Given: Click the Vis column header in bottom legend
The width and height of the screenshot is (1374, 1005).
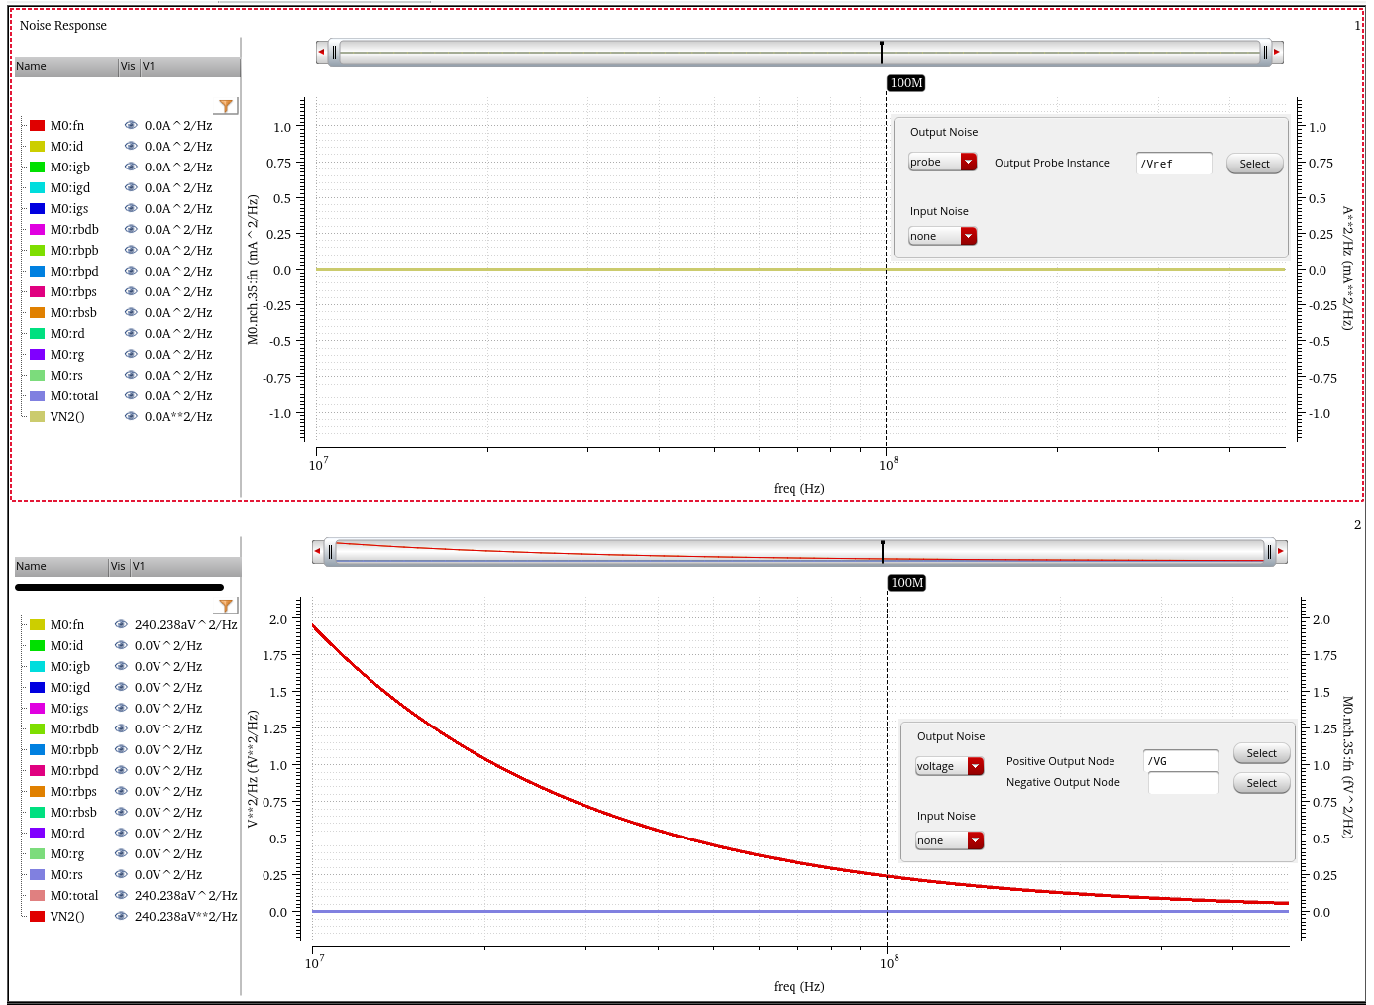Looking at the screenshot, I should (x=119, y=566).
